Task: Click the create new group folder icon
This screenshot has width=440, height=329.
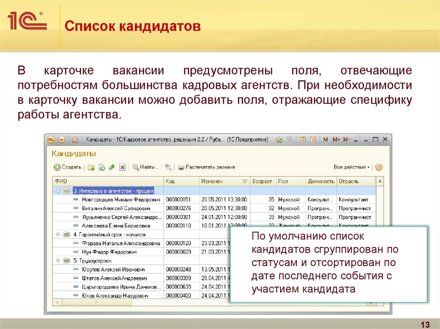Action: click(91, 167)
